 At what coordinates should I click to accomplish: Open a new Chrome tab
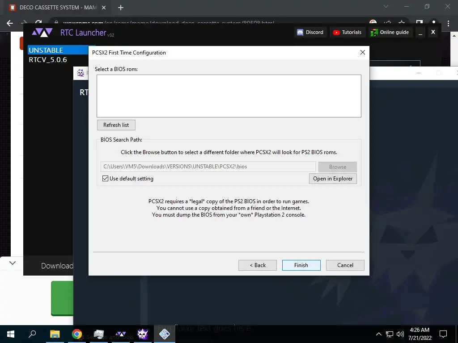[121, 8]
